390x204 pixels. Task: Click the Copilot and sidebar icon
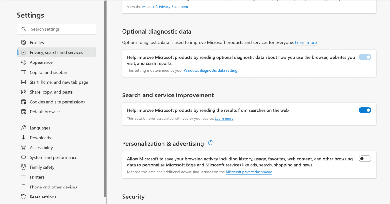(x=23, y=72)
